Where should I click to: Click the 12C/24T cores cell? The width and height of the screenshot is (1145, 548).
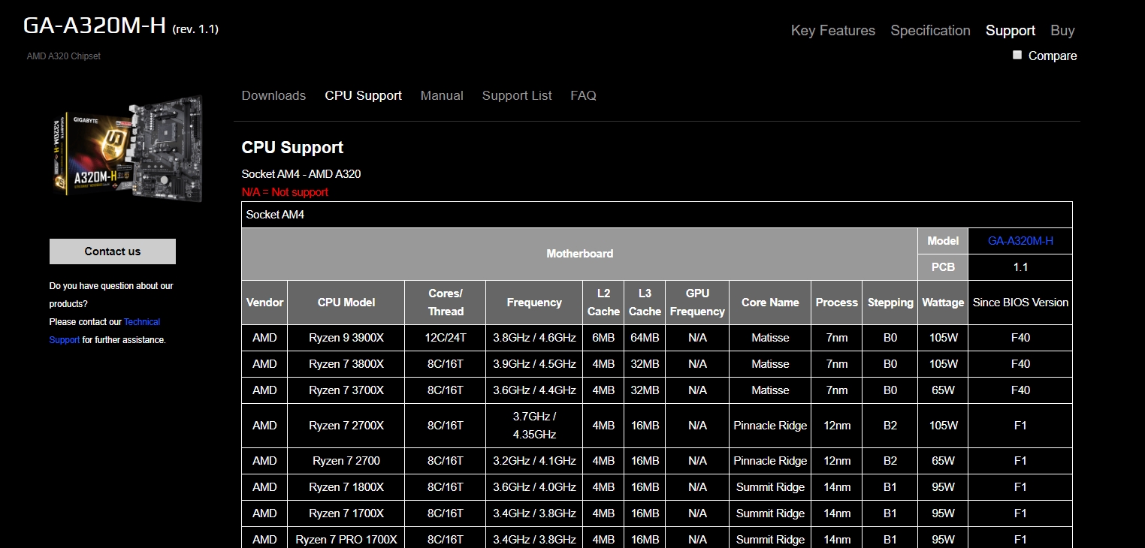(446, 338)
